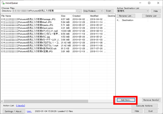Viewport: 163px width, 114px height.
Task: Open Settings / About... dialog
Action: pos(14,111)
